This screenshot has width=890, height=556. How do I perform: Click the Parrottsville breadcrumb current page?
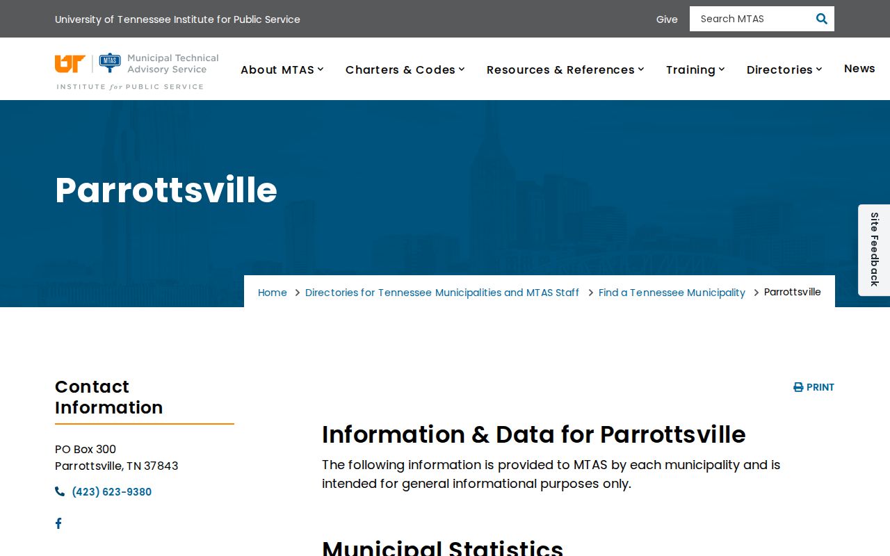tap(793, 292)
